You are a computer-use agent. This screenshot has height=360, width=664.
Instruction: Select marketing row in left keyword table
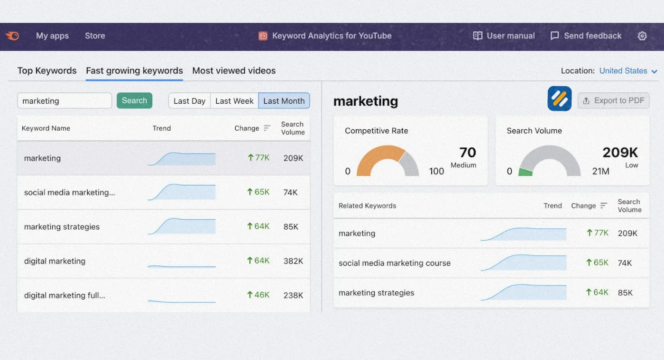point(164,158)
